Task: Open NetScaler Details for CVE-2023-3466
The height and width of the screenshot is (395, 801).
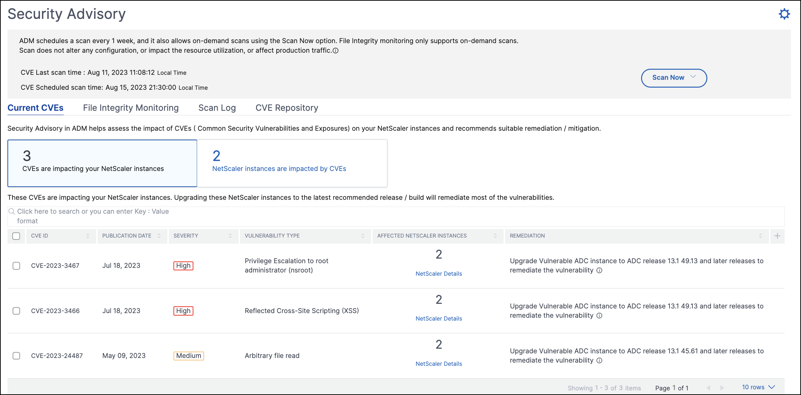Action: tap(438, 318)
